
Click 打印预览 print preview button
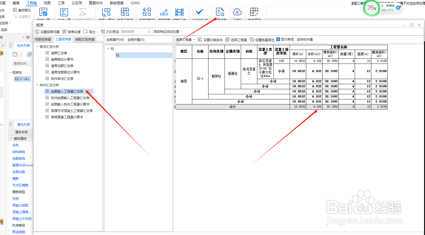pos(110,32)
